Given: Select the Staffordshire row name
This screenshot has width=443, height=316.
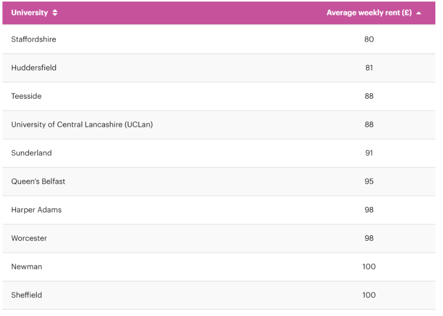Looking at the screenshot, I should 34,39.
